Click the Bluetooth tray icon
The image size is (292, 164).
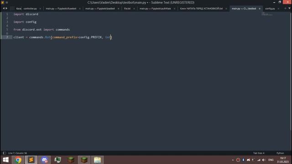coord(243,160)
